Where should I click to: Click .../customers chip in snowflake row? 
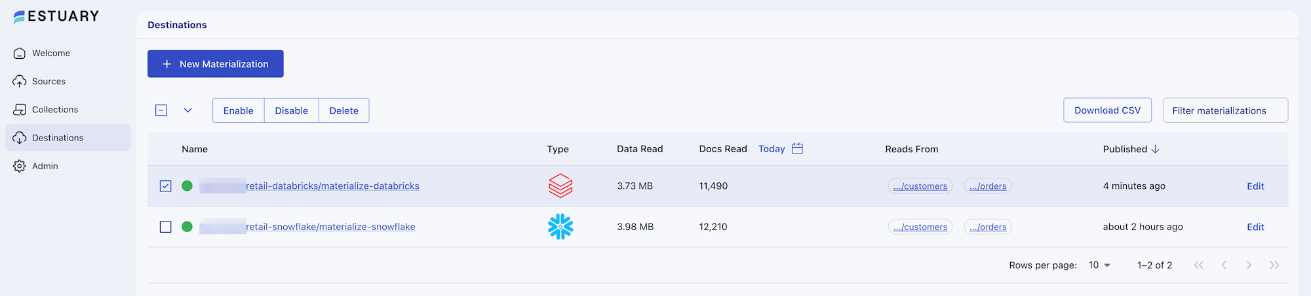click(x=920, y=227)
